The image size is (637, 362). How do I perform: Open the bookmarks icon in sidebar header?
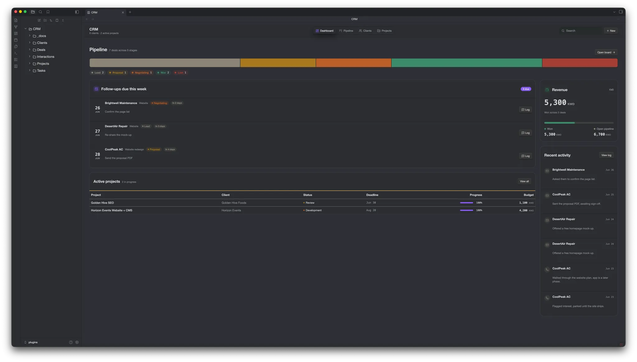[x=48, y=12]
